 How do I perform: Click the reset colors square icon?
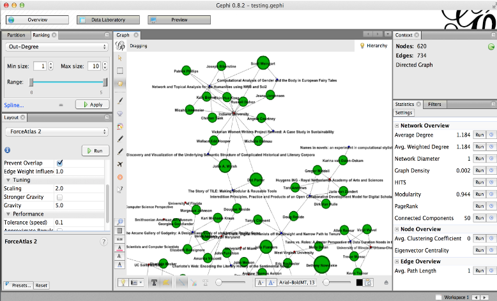click(x=120, y=231)
